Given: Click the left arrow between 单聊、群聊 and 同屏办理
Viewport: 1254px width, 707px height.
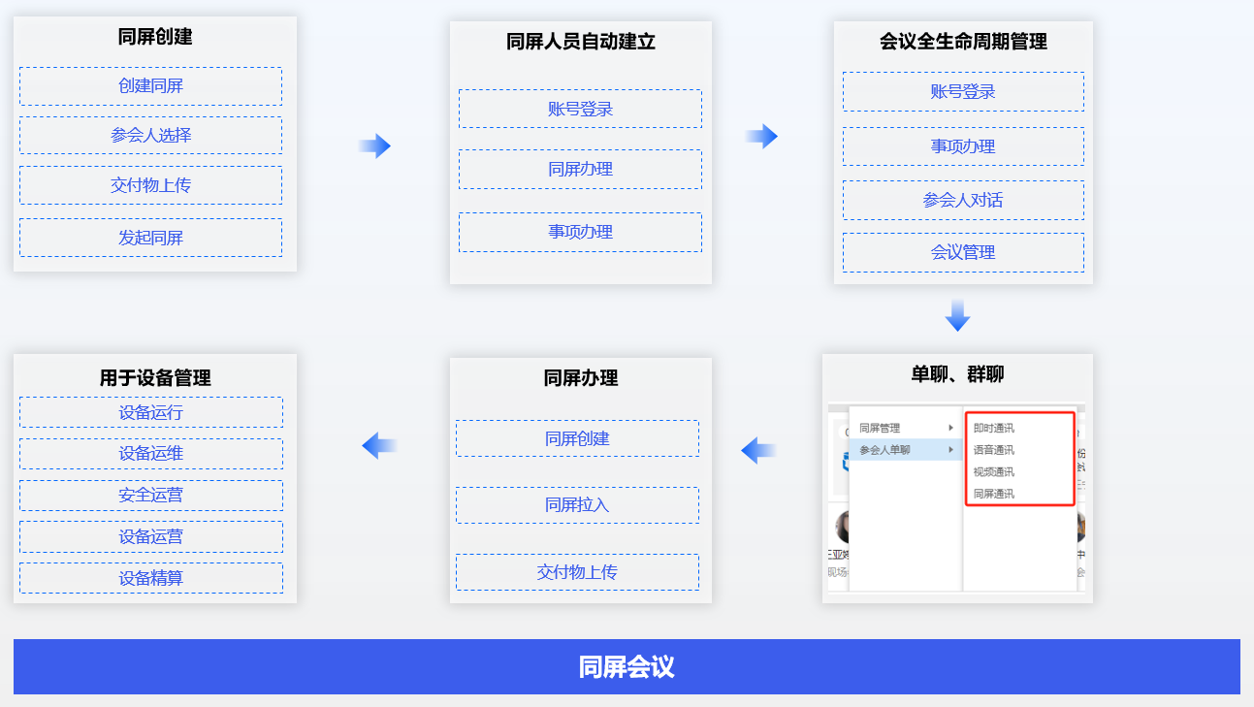Looking at the screenshot, I should [x=758, y=450].
